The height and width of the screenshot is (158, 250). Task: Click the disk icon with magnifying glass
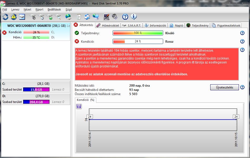coord(58,17)
